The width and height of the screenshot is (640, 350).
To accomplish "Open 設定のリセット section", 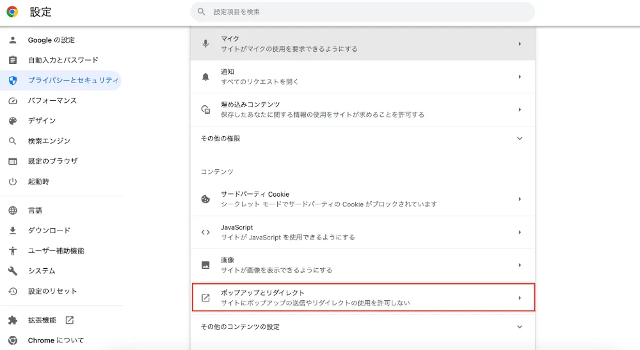I will pos(52,291).
